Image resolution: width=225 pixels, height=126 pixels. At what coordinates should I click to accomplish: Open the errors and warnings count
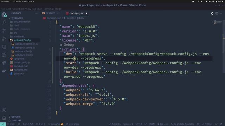pyautogui.click(x=40, y=124)
